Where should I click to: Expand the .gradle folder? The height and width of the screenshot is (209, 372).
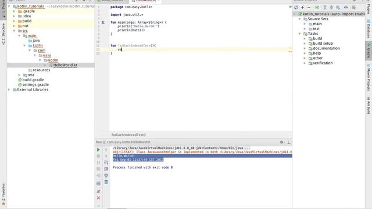tap(14, 11)
